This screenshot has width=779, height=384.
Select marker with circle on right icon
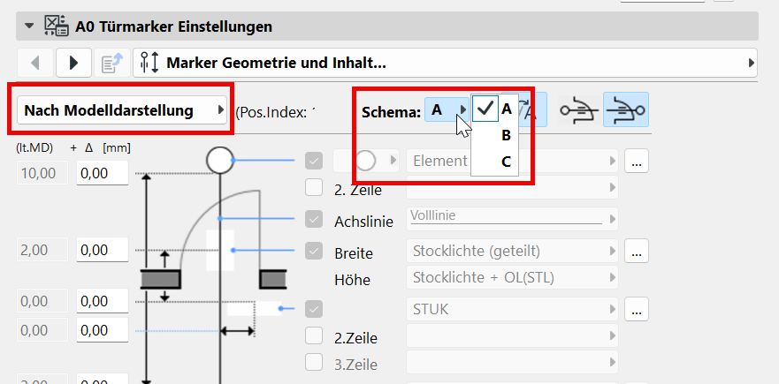(626, 109)
